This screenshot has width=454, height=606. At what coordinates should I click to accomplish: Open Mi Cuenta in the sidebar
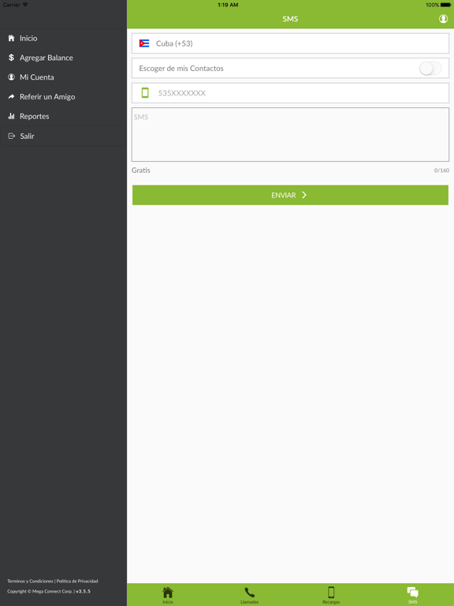point(63,77)
